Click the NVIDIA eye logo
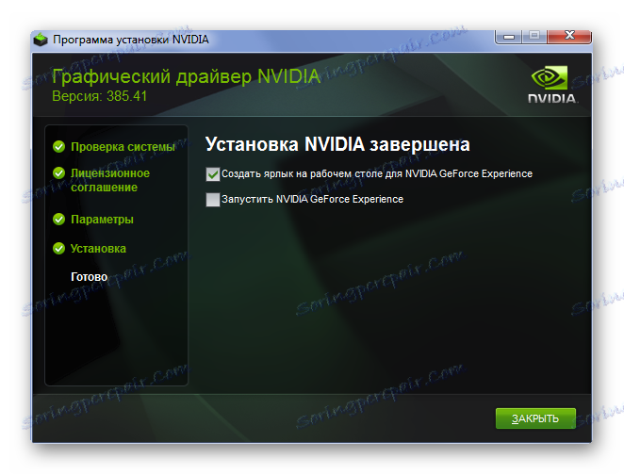Viewport: 624px width, 475px height. [550, 77]
